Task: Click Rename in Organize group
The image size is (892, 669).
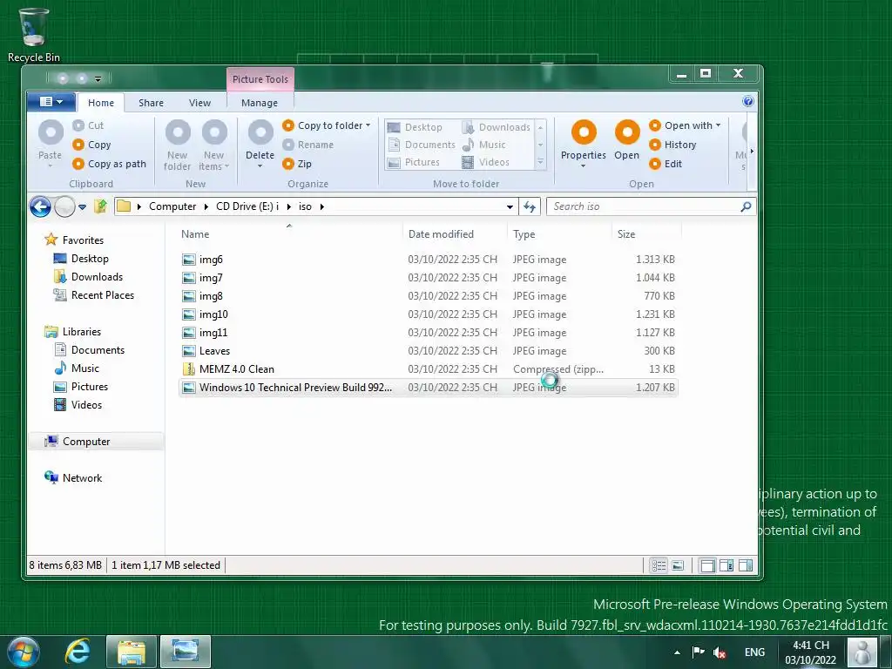Action: coord(307,145)
